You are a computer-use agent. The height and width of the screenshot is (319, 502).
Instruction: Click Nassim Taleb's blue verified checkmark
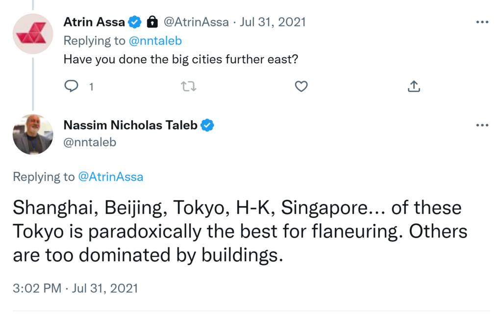pos(207,126)
